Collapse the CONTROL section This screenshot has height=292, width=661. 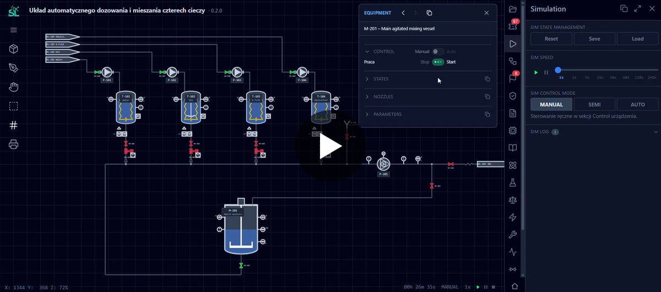coord(367,52)
